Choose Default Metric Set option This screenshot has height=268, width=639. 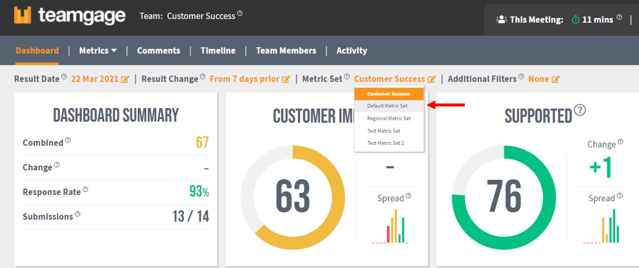tap(389, 106)
